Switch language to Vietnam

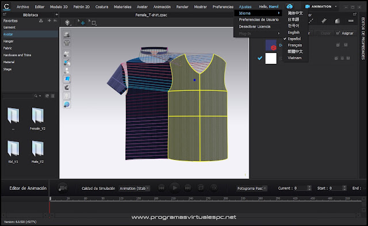294,58
